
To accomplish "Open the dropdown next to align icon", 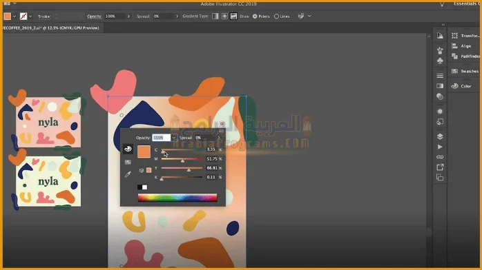I will coord(309,17).
